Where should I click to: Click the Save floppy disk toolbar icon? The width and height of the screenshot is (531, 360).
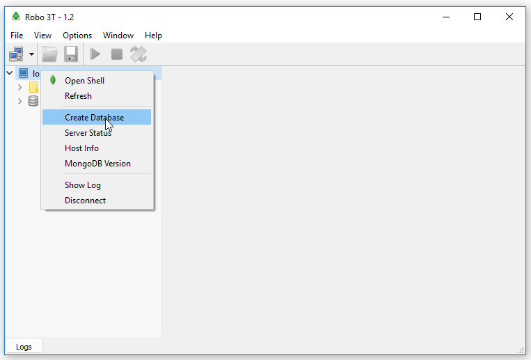click(x=71, y=54)
